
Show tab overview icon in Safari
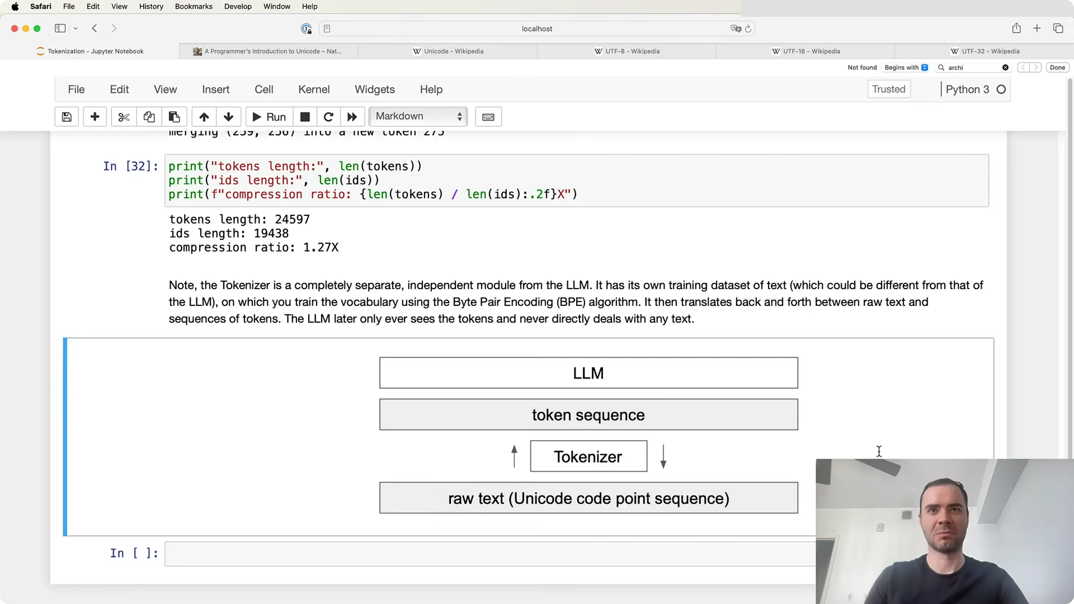tap(1058, 28)
